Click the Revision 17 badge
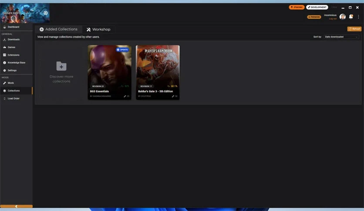Image resolution: width=364 pixels, height=211 pixels. coord(146,86)
